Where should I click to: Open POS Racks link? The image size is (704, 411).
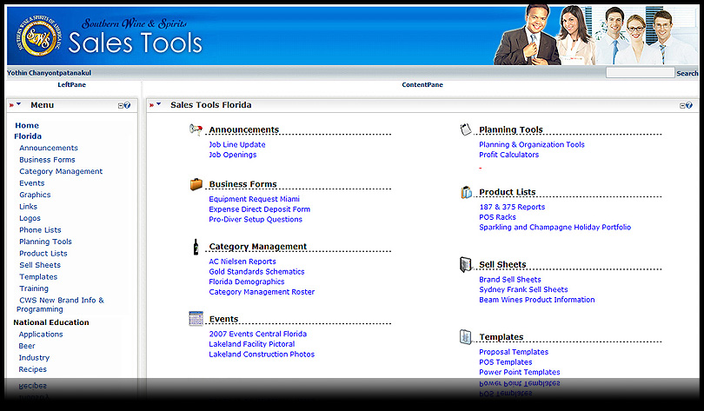497,217
